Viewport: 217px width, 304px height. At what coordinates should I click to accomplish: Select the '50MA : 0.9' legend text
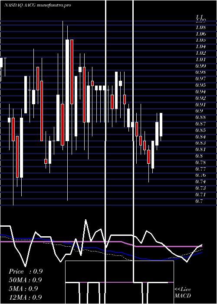click(26, 280)
